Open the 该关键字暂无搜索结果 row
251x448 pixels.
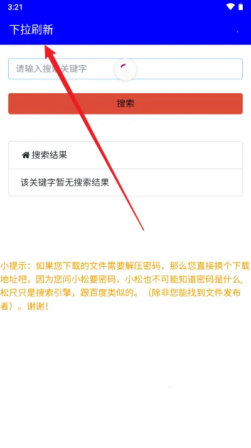125,182
